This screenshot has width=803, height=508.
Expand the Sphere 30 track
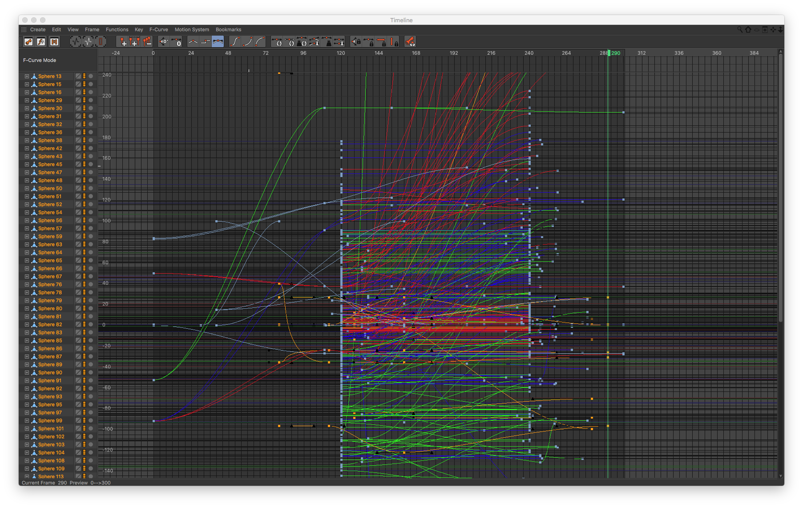tap(27, 109)
